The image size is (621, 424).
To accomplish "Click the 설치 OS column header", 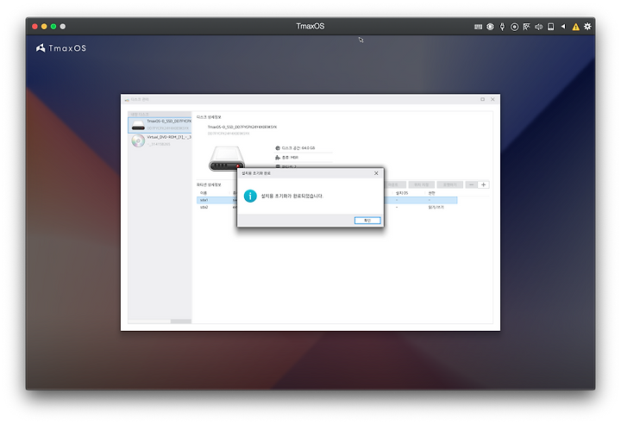I will (402, 193).
